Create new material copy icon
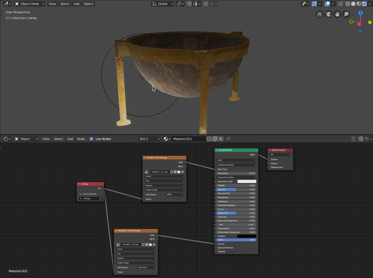373x278 pixels. coord(215,139)
